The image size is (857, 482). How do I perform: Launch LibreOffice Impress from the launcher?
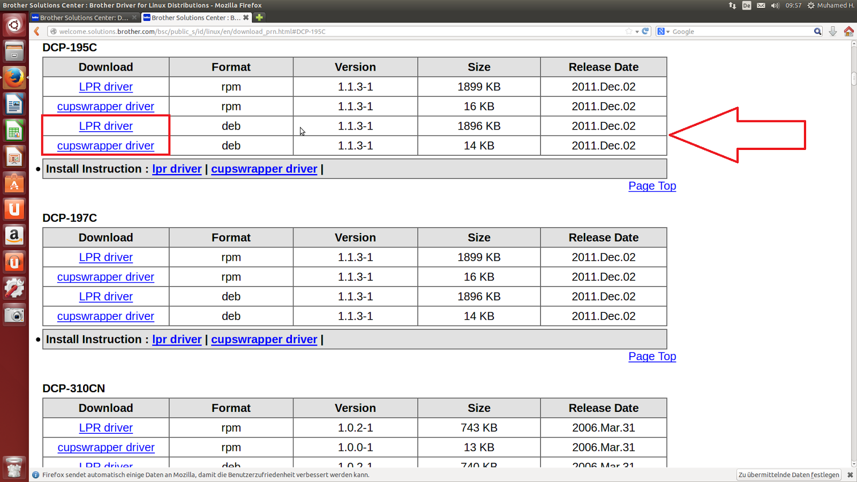pyautogui.click(x=14, y=157)
